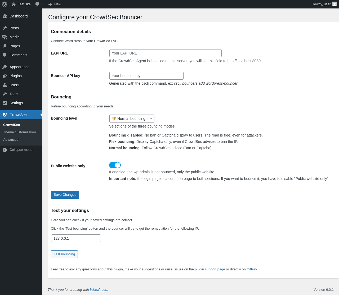Navigate to Pages in sidebar
This screenshot has height=295, width=339.
(x=21, y=46)
